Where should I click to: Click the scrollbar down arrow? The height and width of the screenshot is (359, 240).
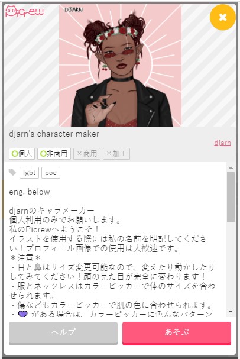pyautogui.click(x=231, y=312)
